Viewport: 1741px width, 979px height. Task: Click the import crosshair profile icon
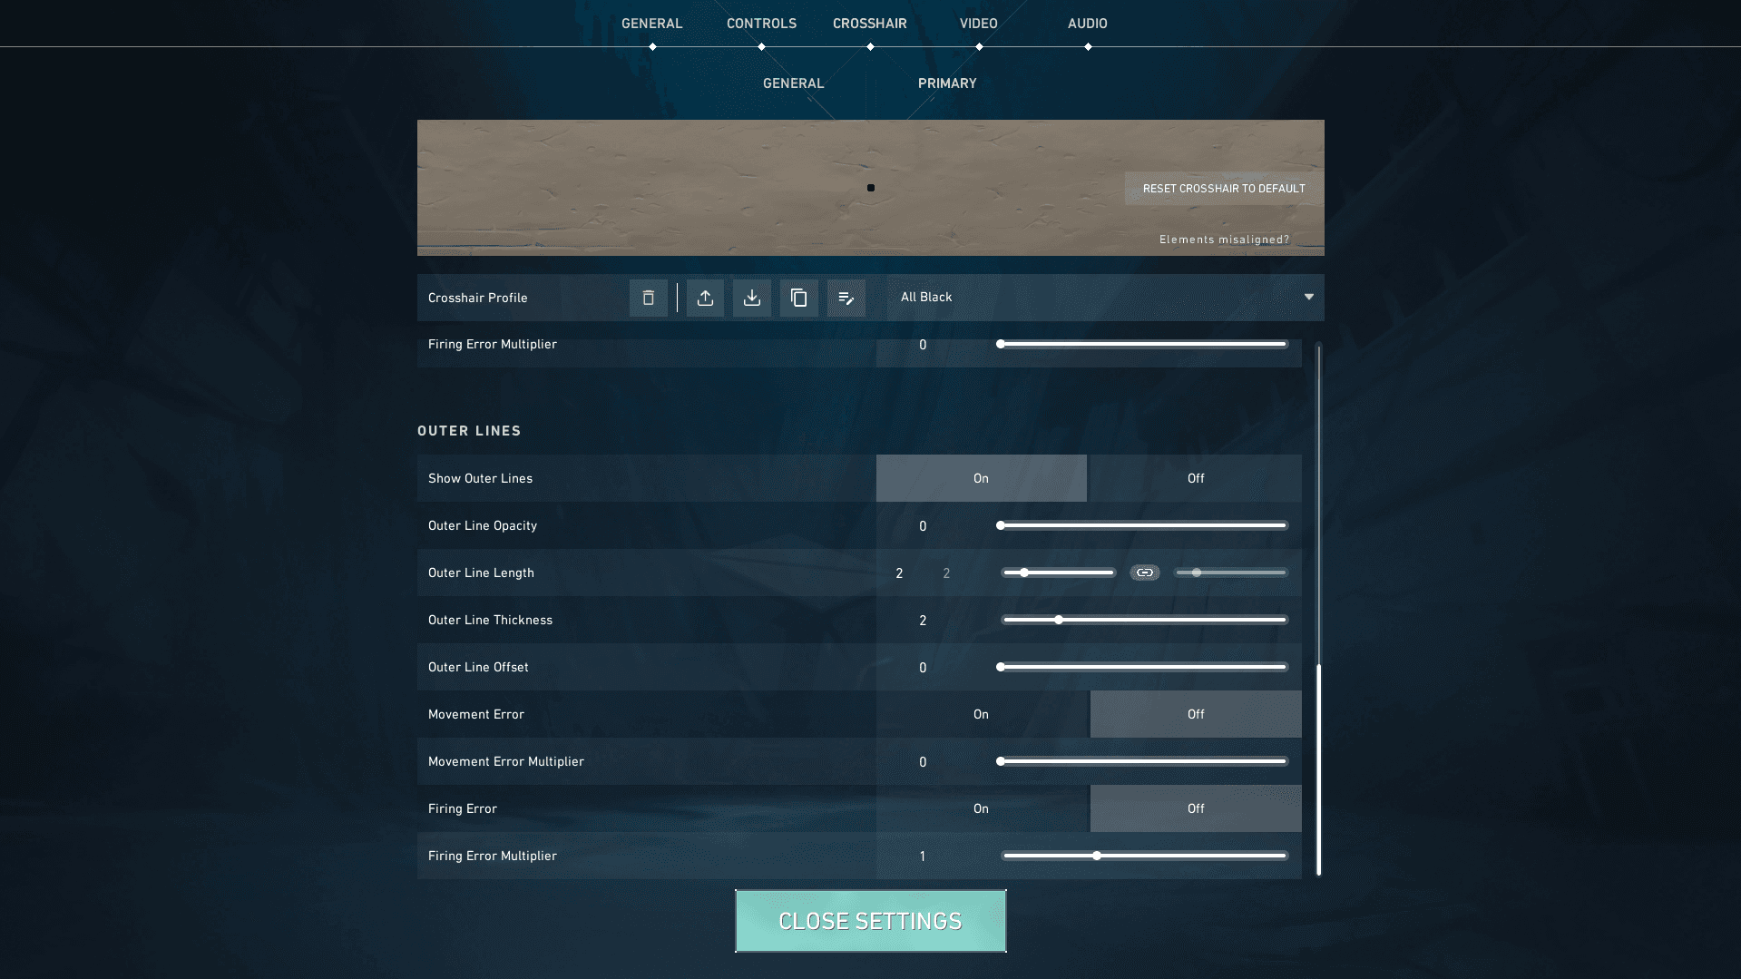click(x=752, y=298)
